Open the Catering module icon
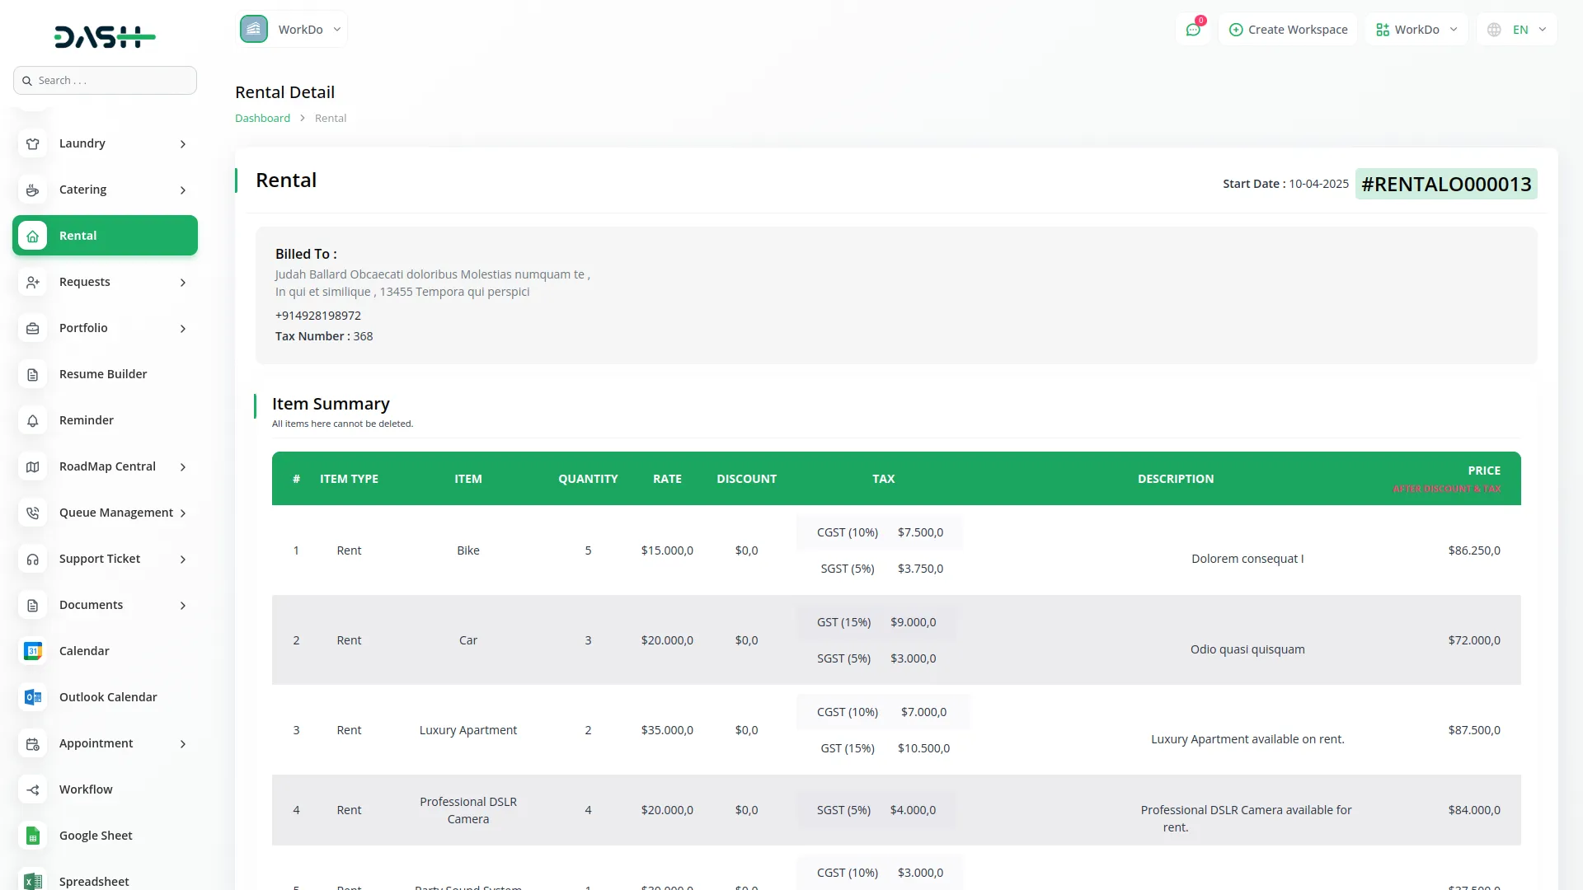 pyautogui.click(x=32, y=190)
